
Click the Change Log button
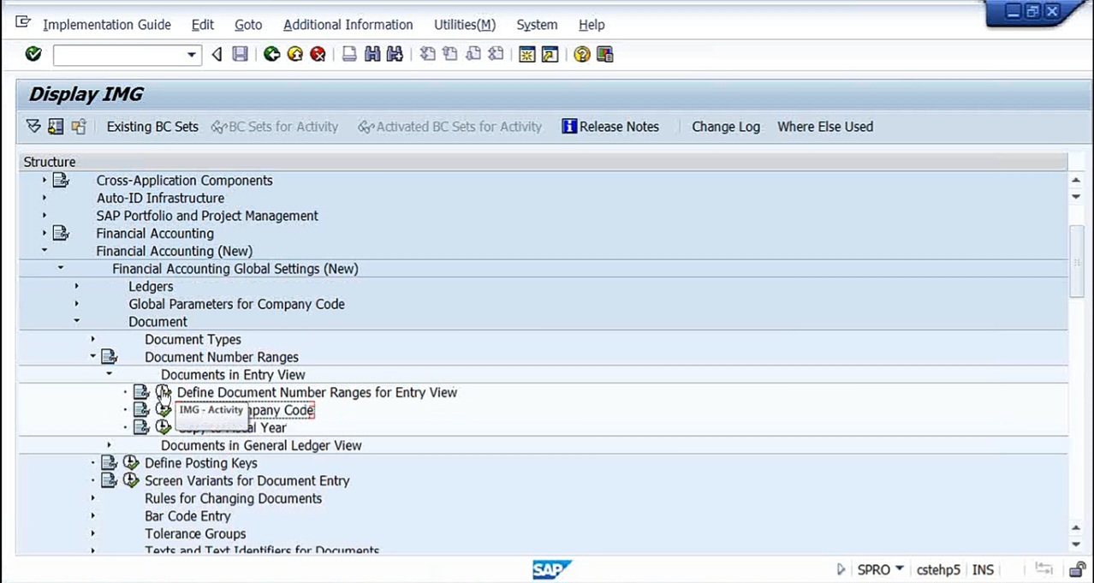tap(726, 127)
